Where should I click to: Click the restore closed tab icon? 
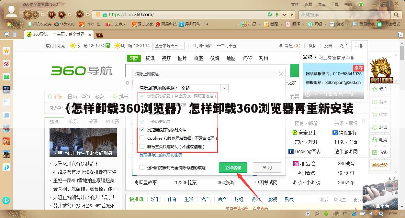[x=80, y=15]
